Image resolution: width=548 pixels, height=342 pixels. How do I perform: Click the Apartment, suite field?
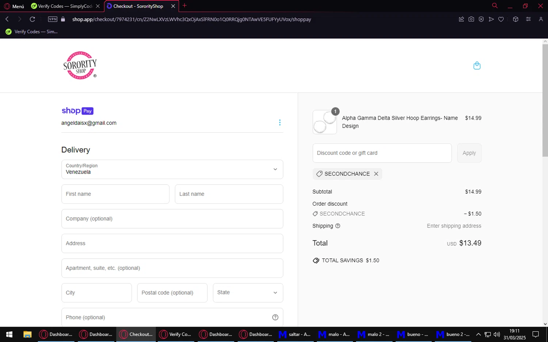172,268
